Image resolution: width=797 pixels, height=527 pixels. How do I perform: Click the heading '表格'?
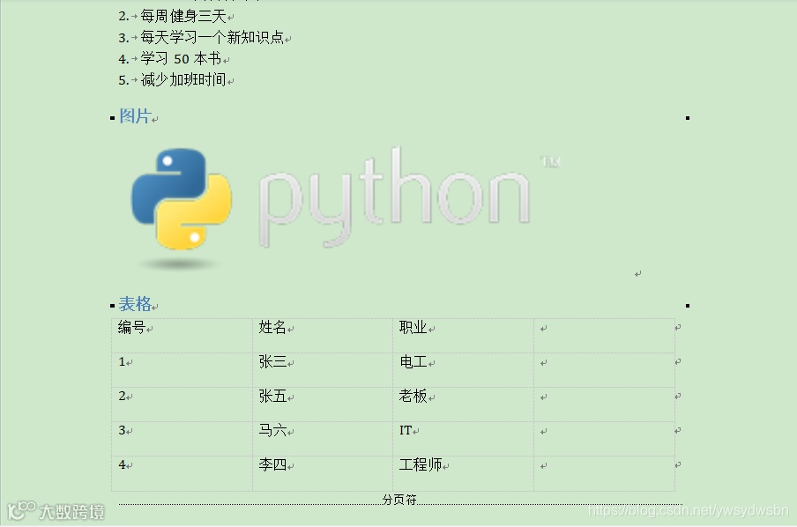(x=135, y=304)
